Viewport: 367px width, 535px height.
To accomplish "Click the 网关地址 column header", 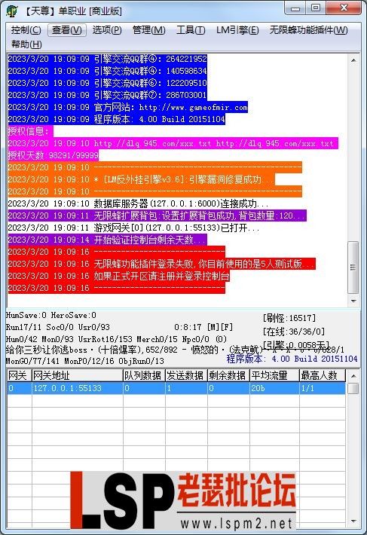I will 78,376.
